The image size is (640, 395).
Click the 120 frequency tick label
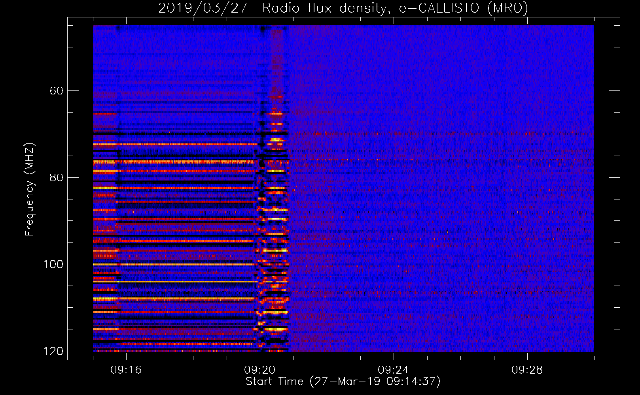pyautogui.click(x=53, y=351)
